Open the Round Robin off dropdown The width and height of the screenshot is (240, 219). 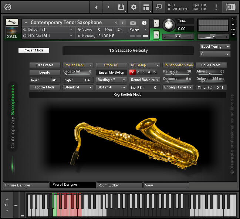click(x=145, y=80)
